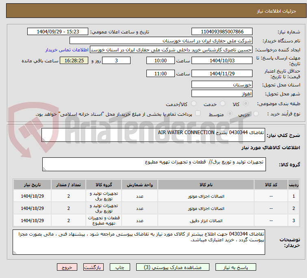Click اتصالات اجزای موتور in row 2
Screen dimensions: 307x278
(206, 208)
